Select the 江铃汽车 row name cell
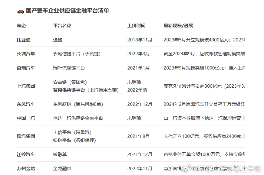This screenshot has height=175, width=264. click(26, 154)
